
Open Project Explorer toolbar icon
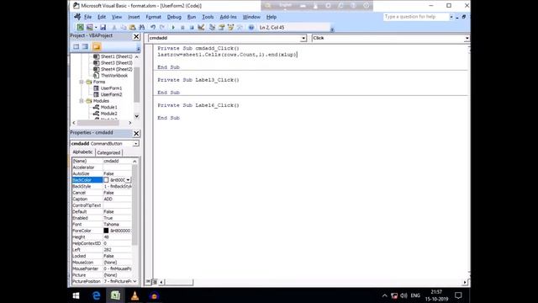213,28
